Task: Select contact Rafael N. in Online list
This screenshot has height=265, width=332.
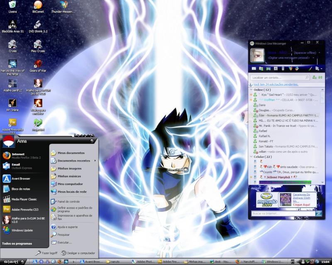Action: (264, 136)
